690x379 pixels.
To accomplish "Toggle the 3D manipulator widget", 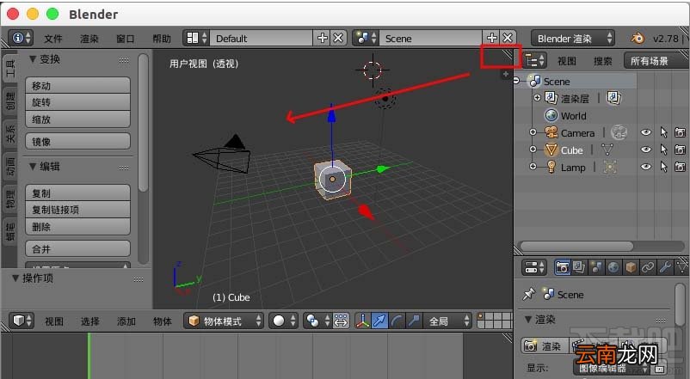I will point(362,321).
